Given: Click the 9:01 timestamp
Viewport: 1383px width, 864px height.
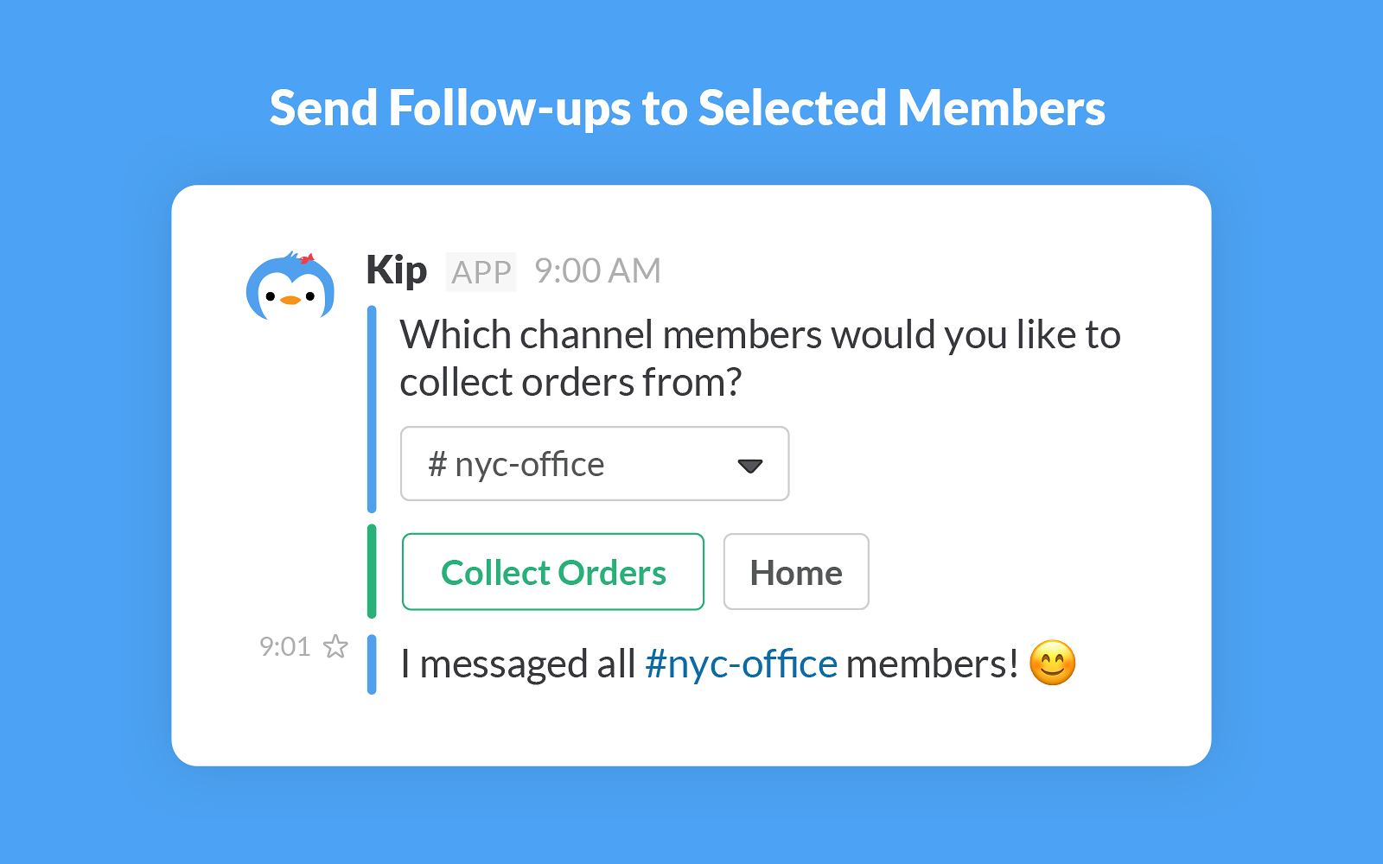Looking at the screenshot, I should point(284,646).
